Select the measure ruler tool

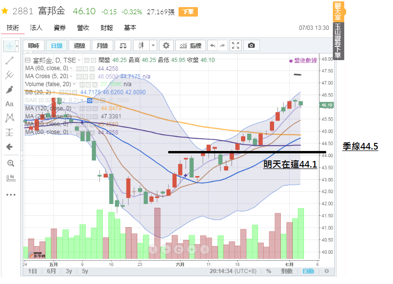coord(10,178)
